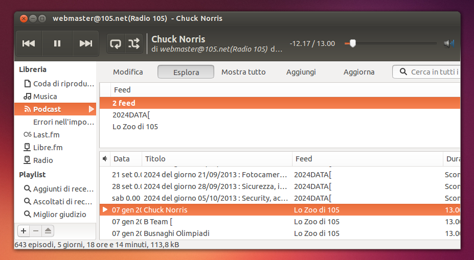
Task: Select the Podcast source
Action: (55, 109)
